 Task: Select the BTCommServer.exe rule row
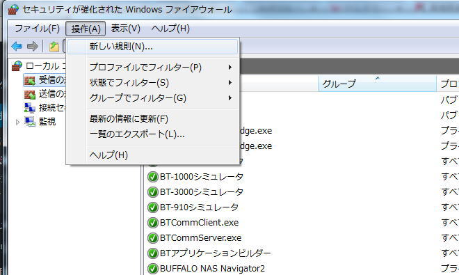pos(302,238)
